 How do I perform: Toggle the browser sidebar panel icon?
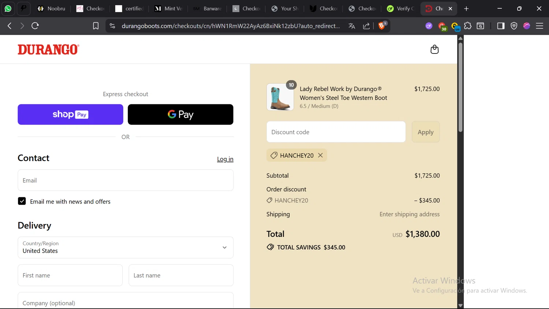[x=501, y=26]
